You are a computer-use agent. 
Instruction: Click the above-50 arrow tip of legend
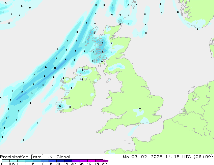coord(107,161)
